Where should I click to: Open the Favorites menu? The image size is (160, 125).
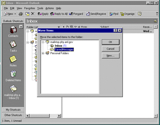click(x=29, y=8)
